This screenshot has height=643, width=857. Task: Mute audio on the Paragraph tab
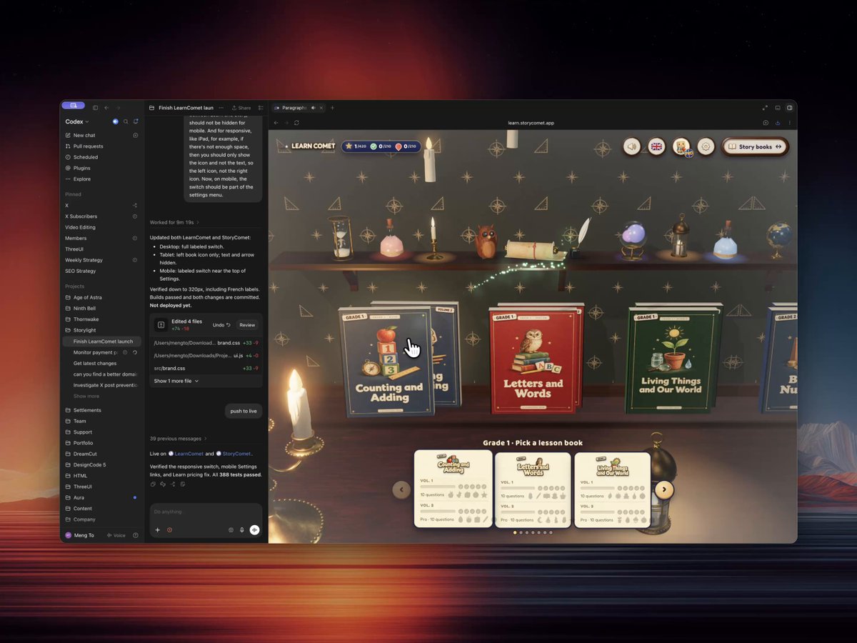point(313,108)
